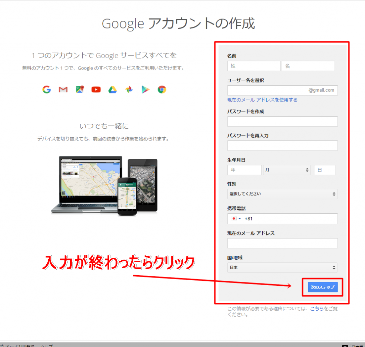
Task: Focus the パスワードを再入力 field
Action: pyautogui.click(x=282, y=146)
